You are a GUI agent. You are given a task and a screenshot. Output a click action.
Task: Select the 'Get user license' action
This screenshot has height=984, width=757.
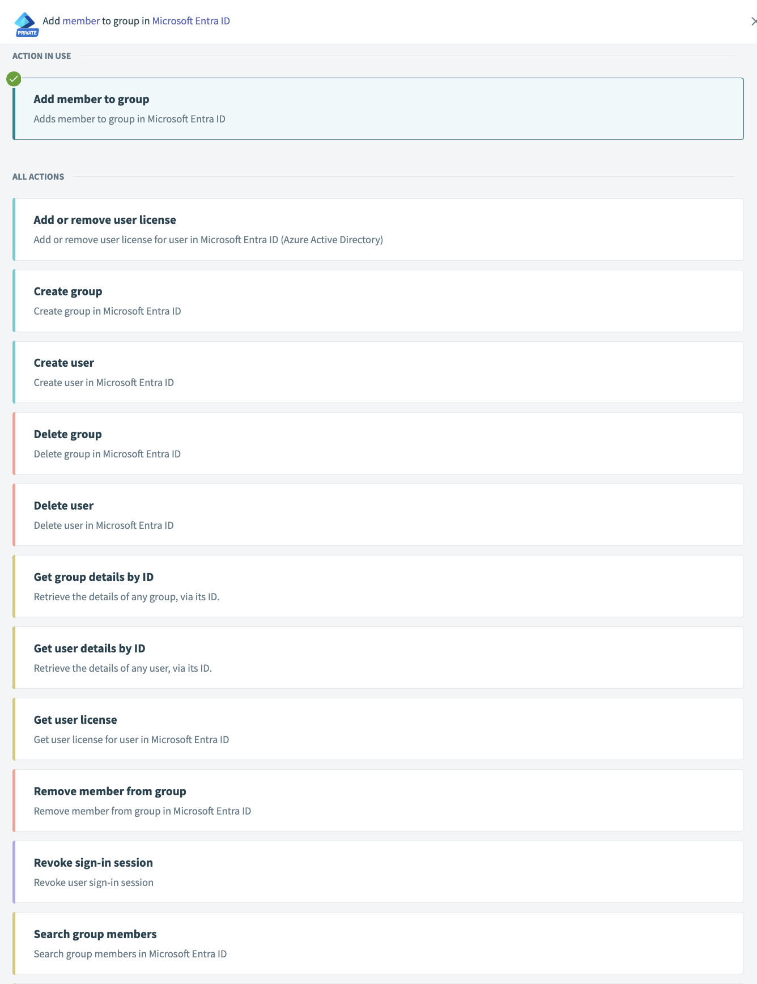tap(378, 729)
